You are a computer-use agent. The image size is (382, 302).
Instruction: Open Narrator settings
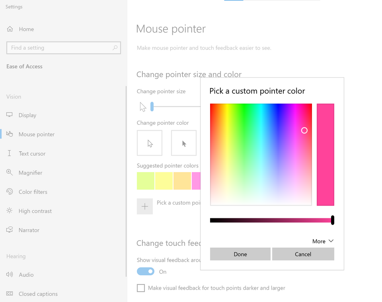[29, 230]
